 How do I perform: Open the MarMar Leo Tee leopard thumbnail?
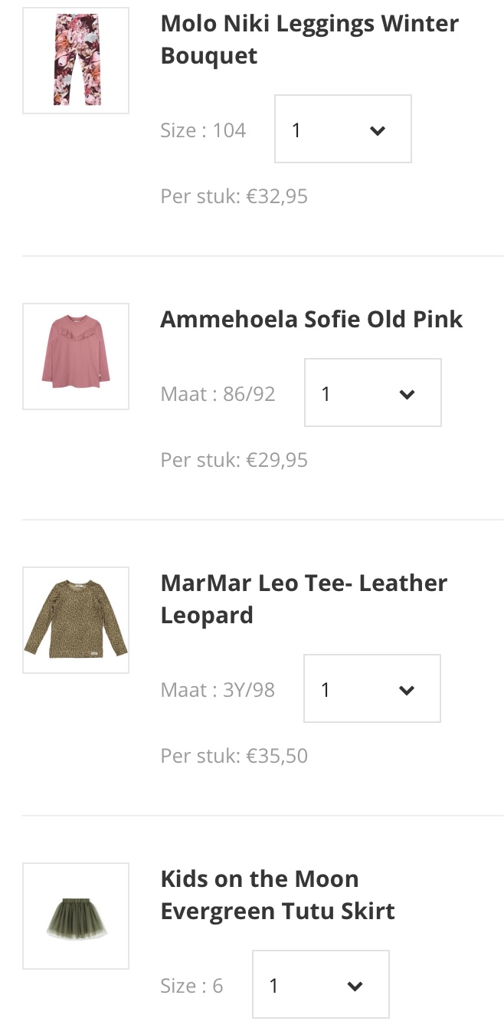coord(76,620)
